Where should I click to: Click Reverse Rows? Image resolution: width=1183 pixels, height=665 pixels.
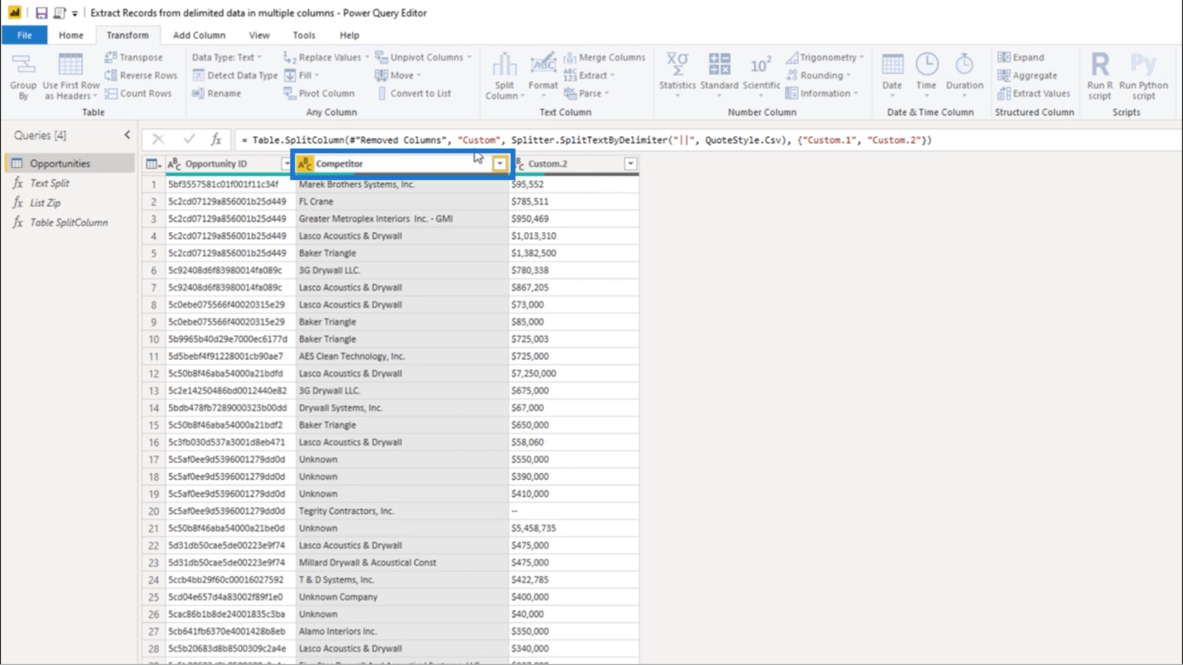(x=141, y=75)
